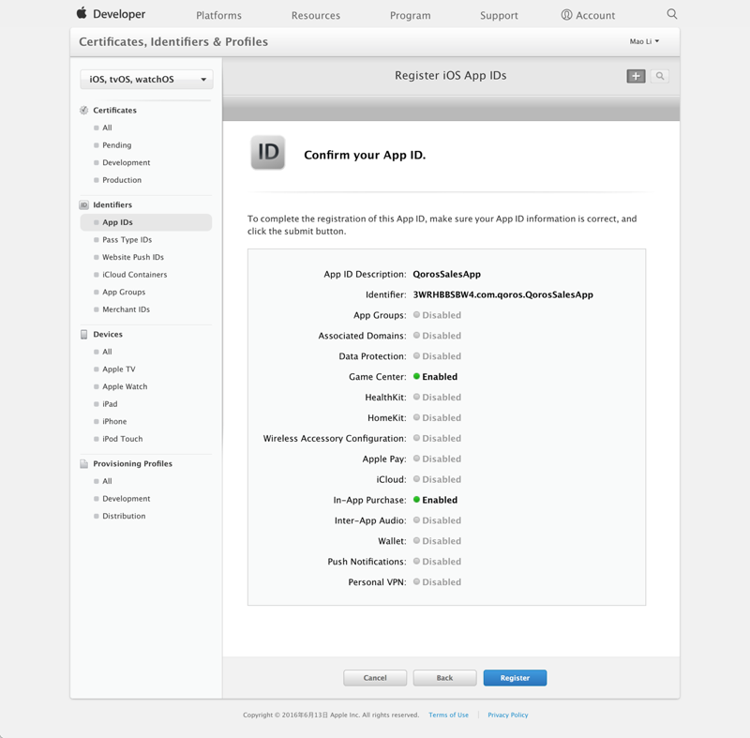This screenshot has height=738, width=750.
Task: Click Push Notifications disabled indicator
Action: (x=416, y=561)
